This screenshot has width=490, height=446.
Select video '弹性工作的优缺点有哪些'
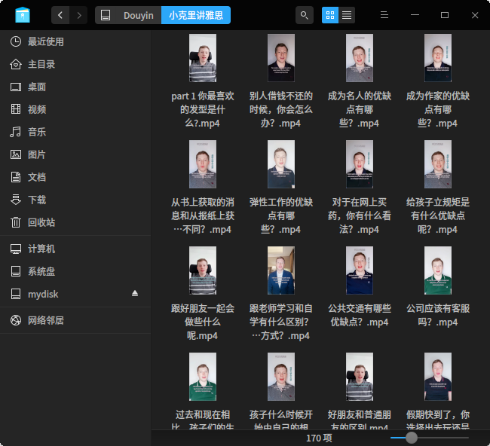(281, 188)
